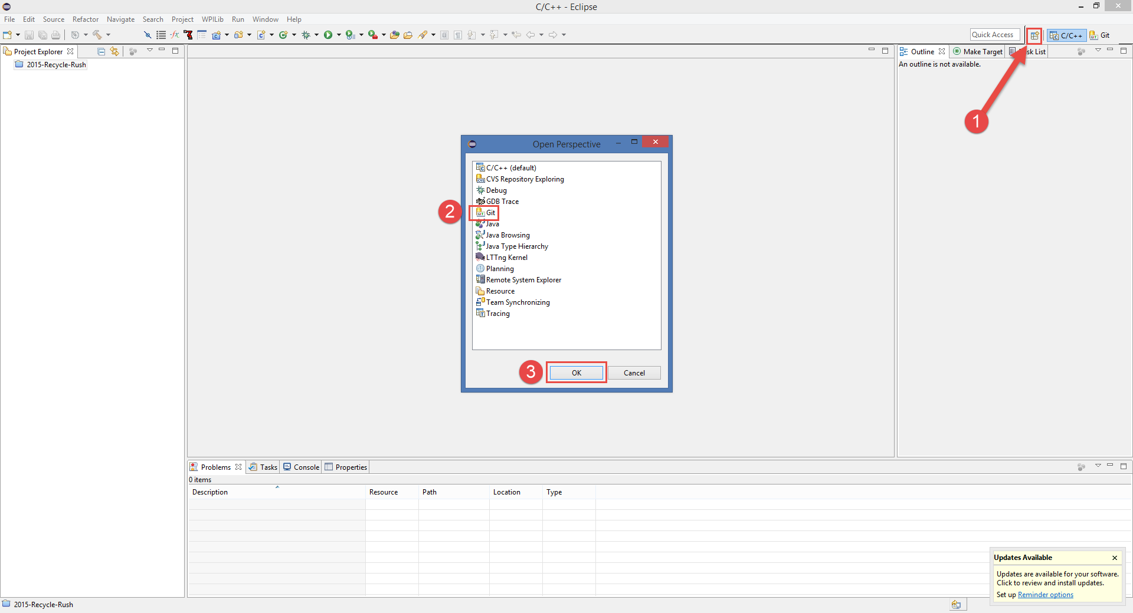This screenshot has height=613, width=1133.
Task: Toggle the bullet list toolbar button
Action: (161, 35)
